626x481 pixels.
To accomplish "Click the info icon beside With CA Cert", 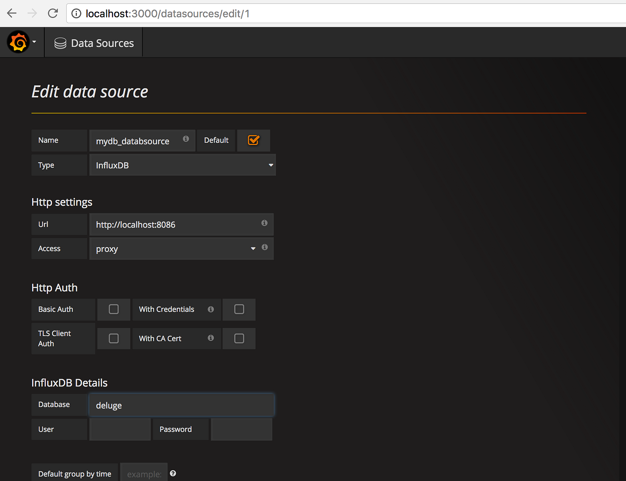I will [210, 338].
